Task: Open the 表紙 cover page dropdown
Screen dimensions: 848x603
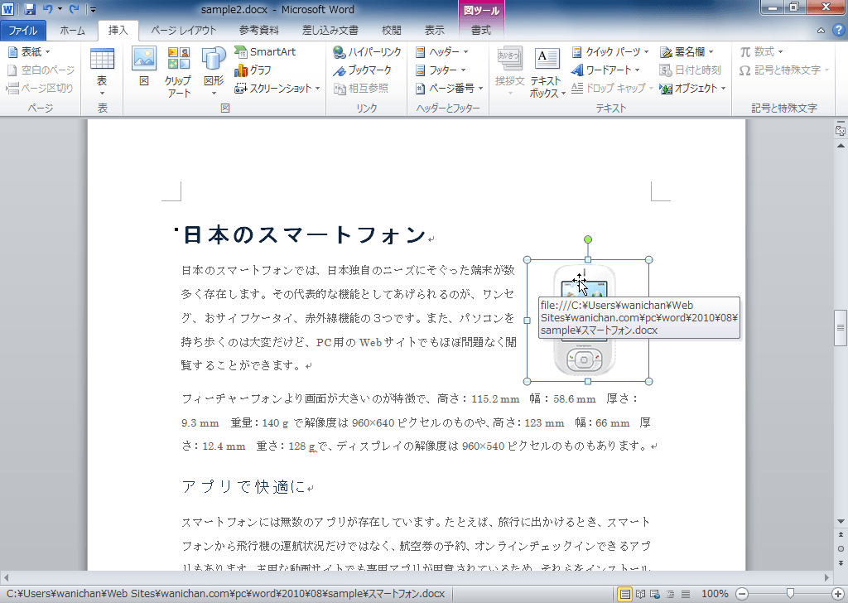Action: pyautogui.click(x=30, y=52)
